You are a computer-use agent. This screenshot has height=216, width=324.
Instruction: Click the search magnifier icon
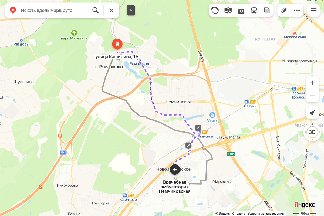(x=95, y=10)
